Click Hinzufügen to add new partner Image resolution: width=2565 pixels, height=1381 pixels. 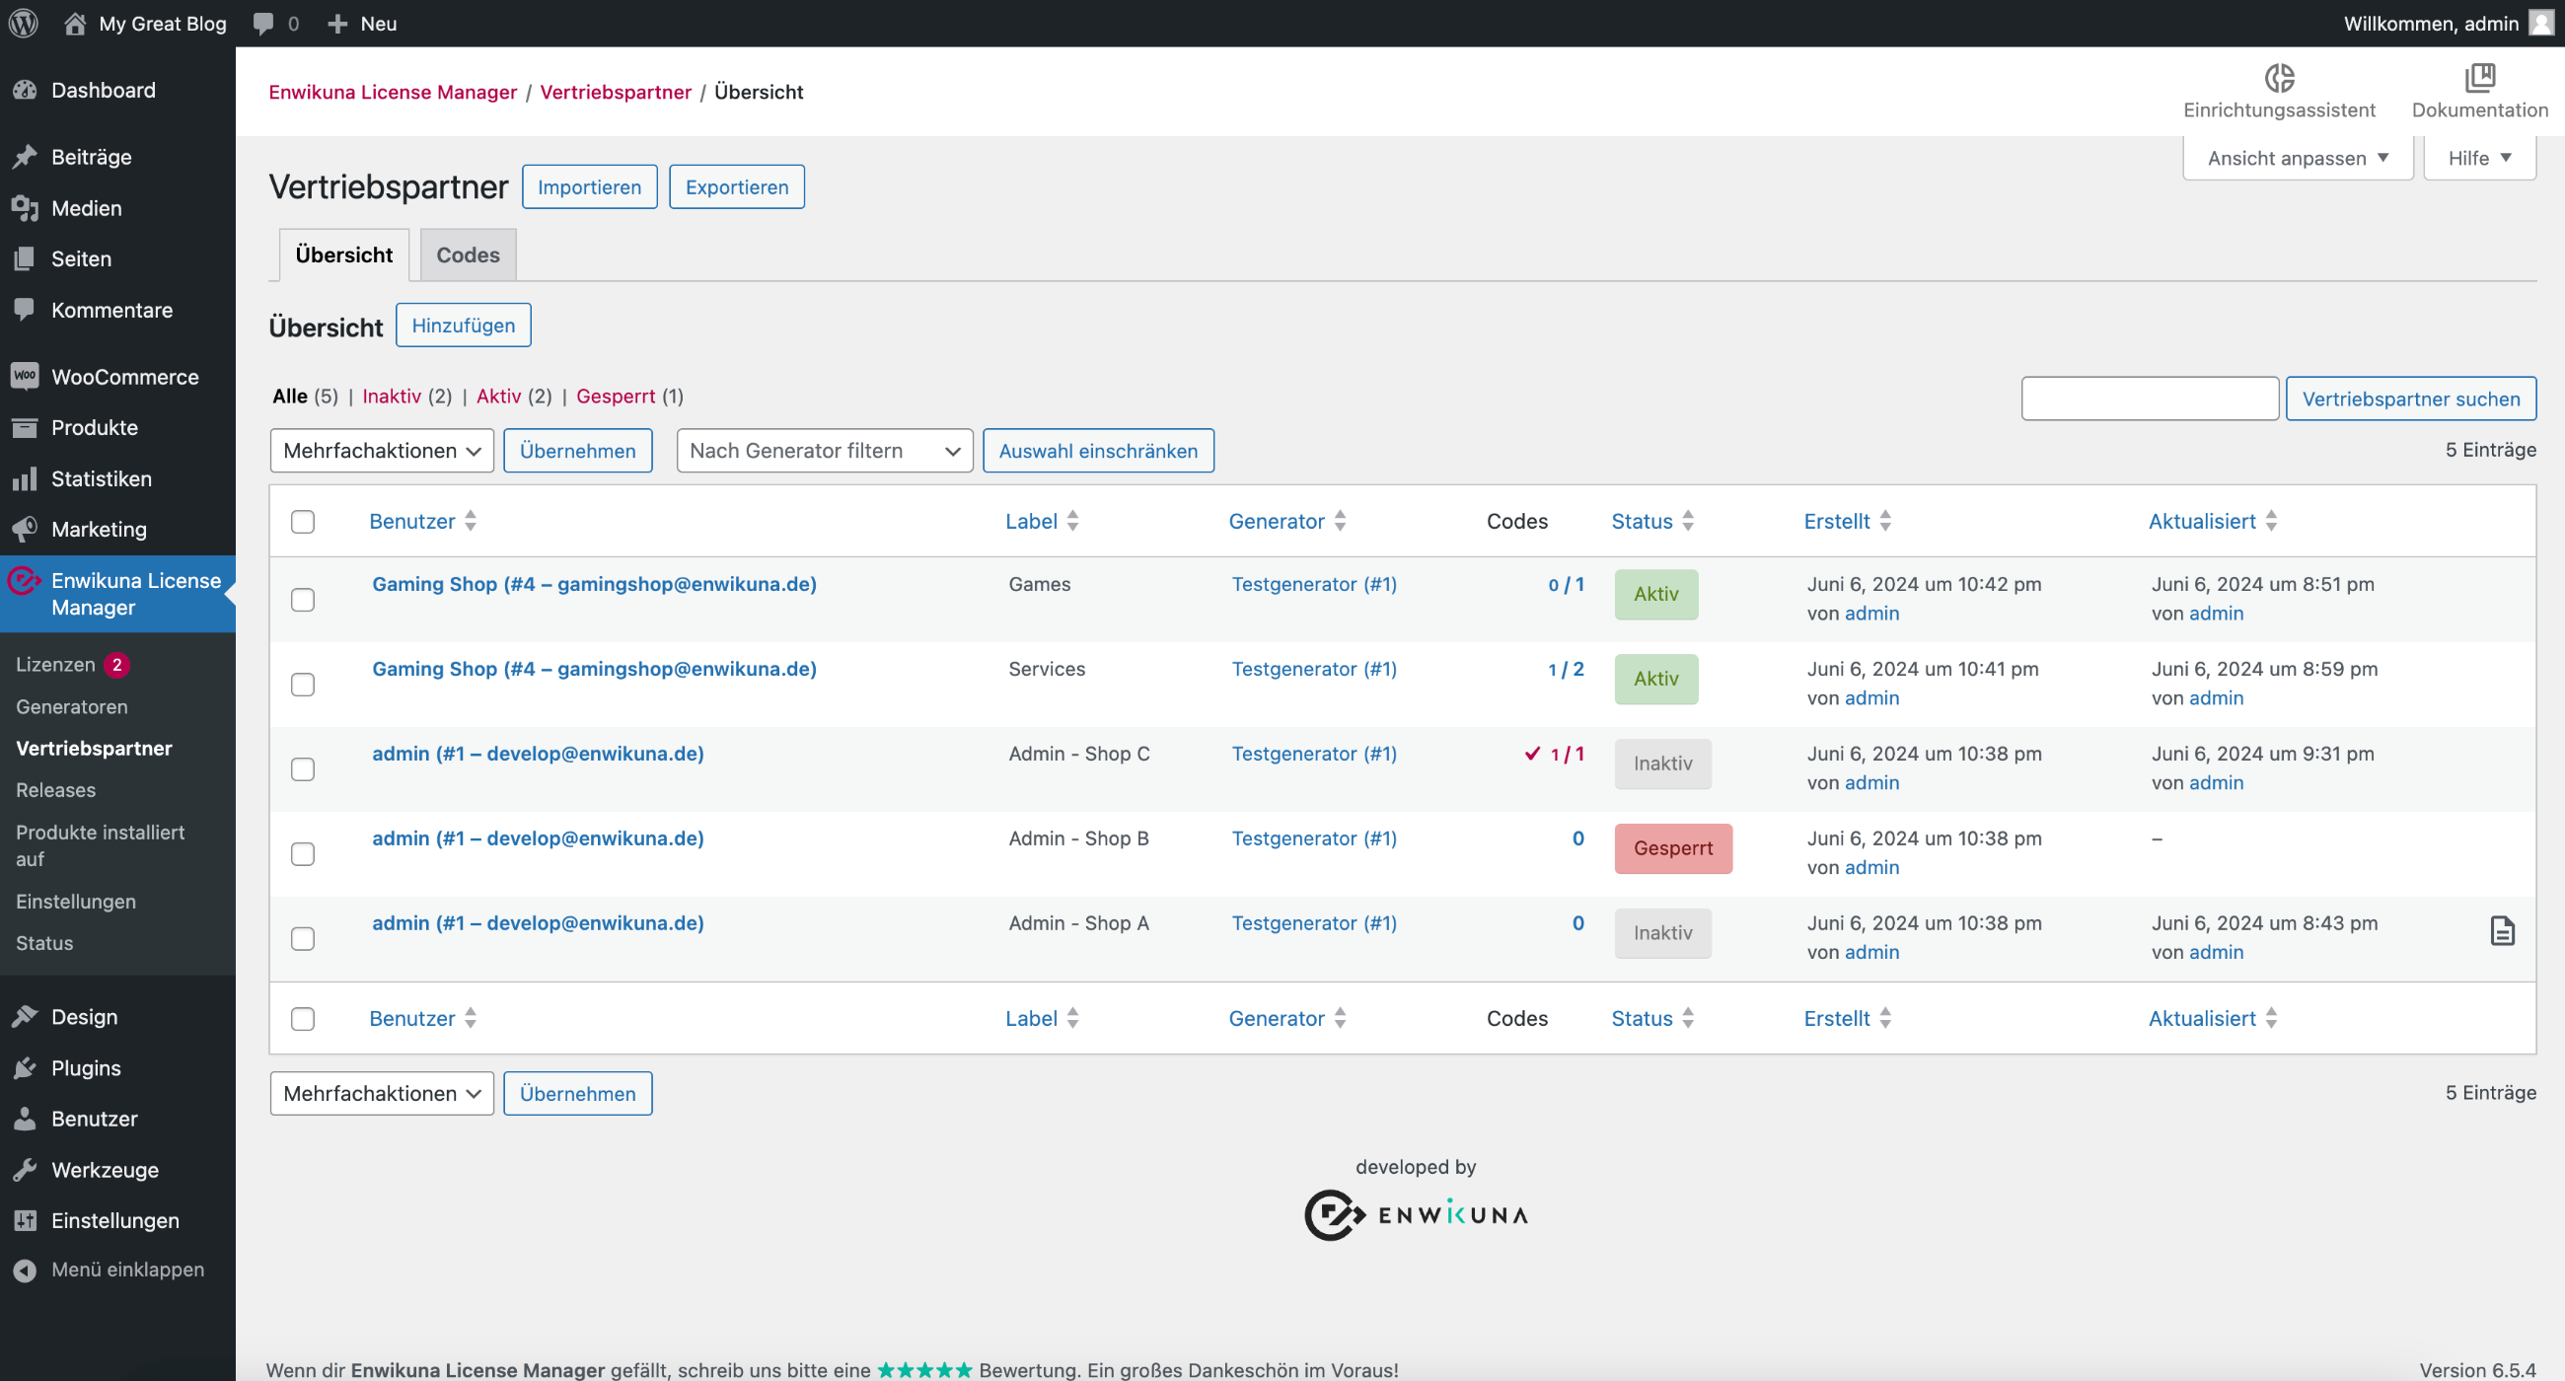click(463, 325)
